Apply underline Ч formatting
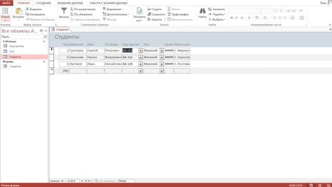Viewport: 332px width, 187px height. (x=242, y=18)
